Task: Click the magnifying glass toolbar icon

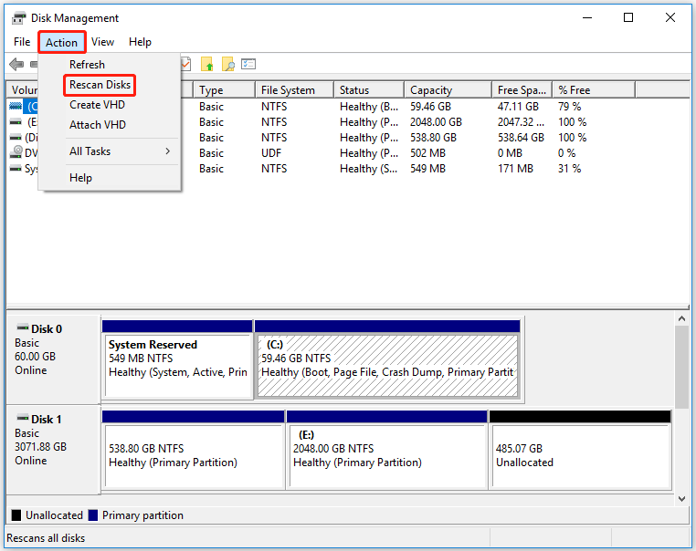Action: pos(228,65)
